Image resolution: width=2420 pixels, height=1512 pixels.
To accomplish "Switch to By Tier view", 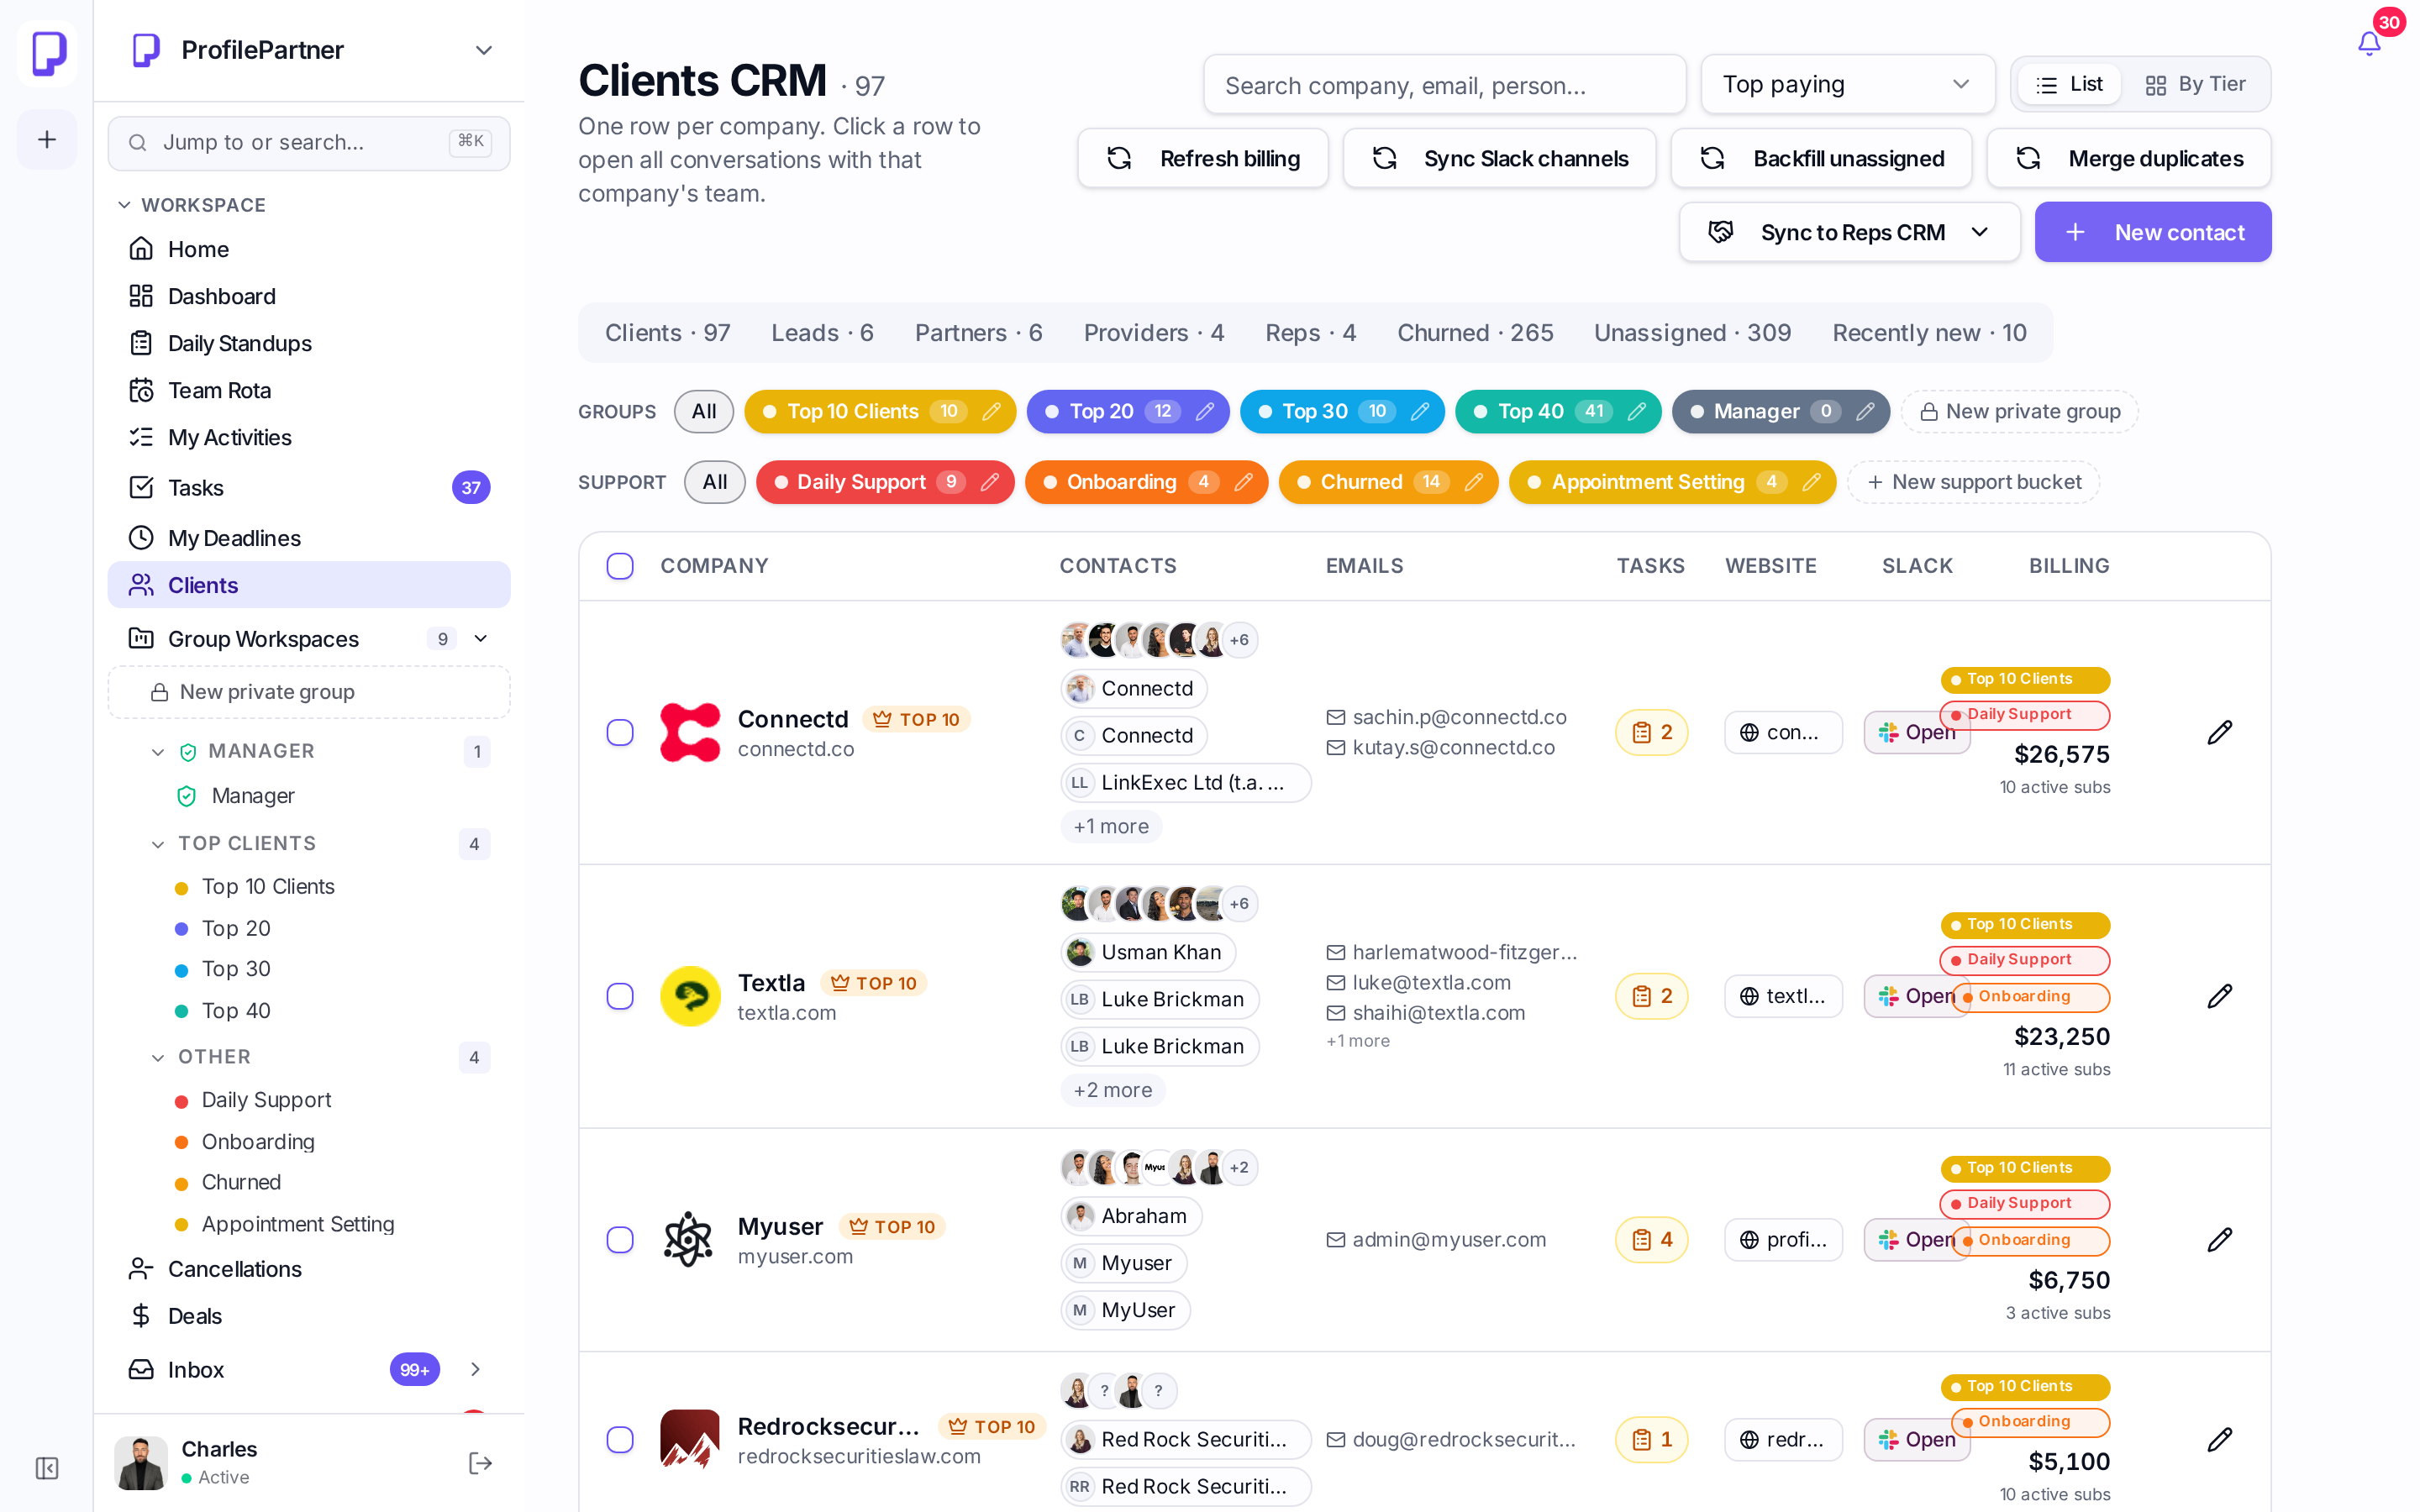I will (2196, 84).
